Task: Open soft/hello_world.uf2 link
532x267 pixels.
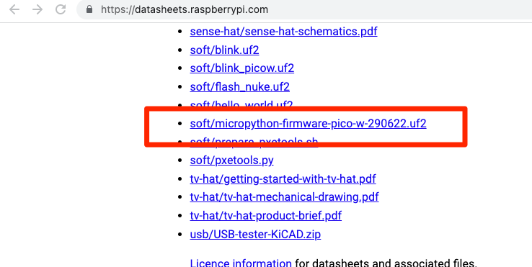Action: pos(241,104)
